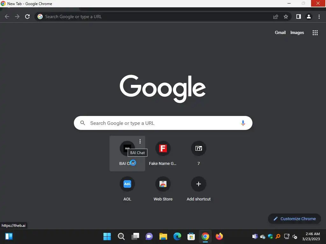The height and width of the screenshot is (244, 326).
Task: Open Task View on the taskbar
Action: pos(135,236)
